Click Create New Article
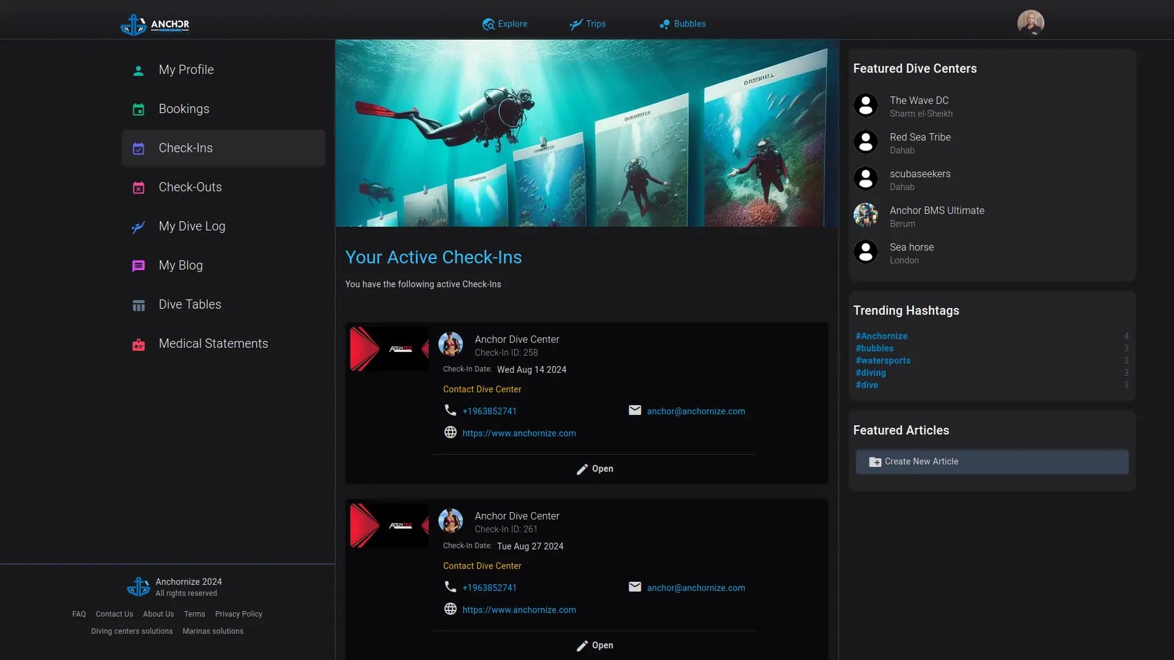This screenshot has height=660, width=1174. 921,461
